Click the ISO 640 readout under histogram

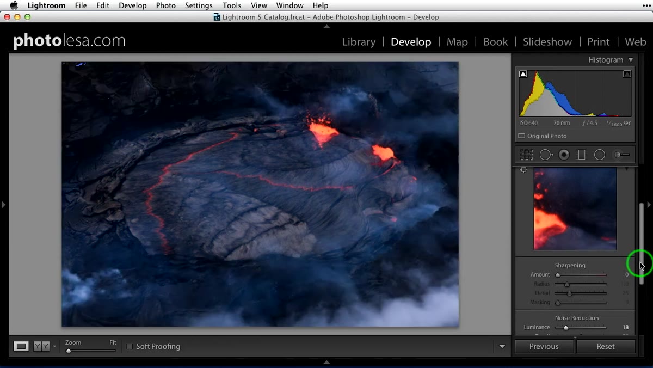coord(528,124)
